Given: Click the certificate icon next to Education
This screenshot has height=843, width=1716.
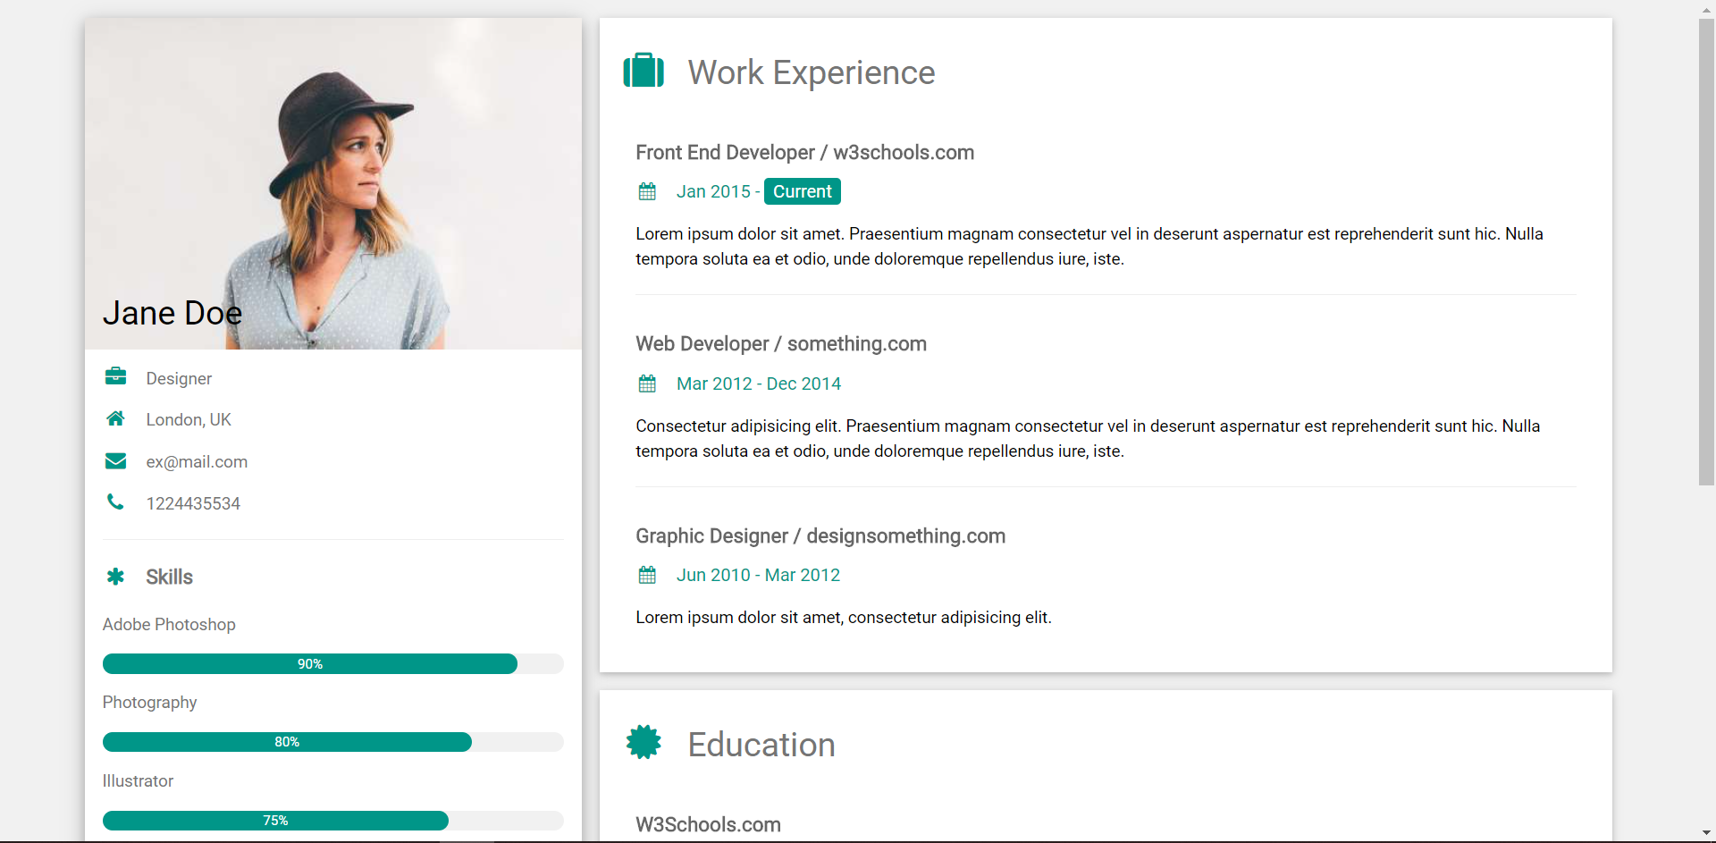Looking at the screenshot, I should click(x=643, y=743).
